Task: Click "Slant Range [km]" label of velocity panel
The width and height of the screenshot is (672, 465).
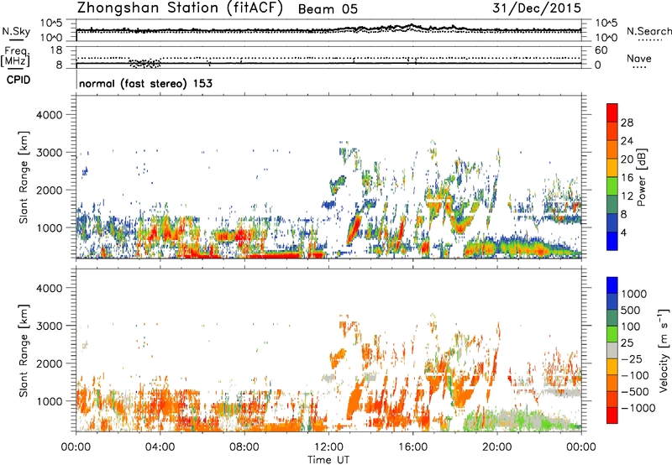Action: [24, 350]
